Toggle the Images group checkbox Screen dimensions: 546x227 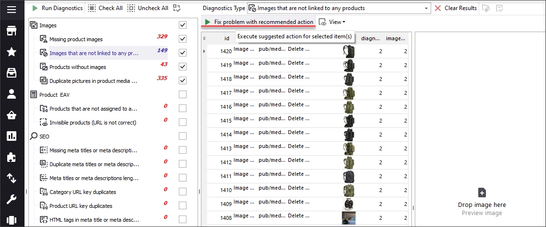tap(183, 25)
